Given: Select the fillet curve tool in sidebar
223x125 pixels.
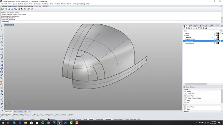Looking at the screenshot, I should pos(2,56).
